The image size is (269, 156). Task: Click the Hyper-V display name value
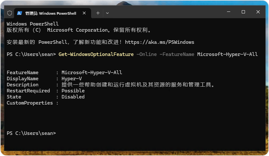coord(72,79)
